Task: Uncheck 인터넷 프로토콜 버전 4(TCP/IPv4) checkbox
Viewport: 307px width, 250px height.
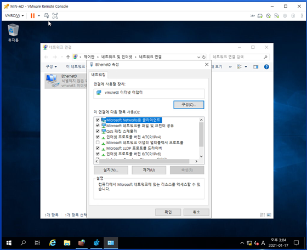Action: click(98, 137)
